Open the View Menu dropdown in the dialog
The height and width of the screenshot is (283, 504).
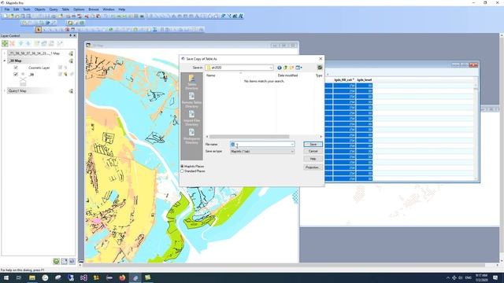pos(299,68)
